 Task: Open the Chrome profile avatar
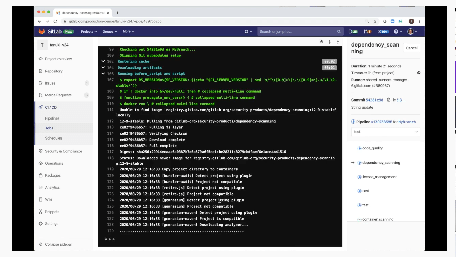tap(411, 21)
